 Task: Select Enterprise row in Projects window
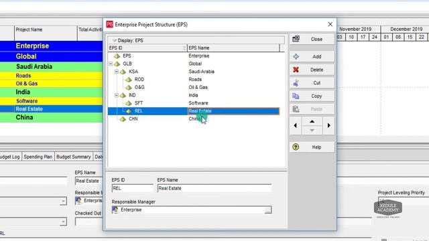point(51,46)
